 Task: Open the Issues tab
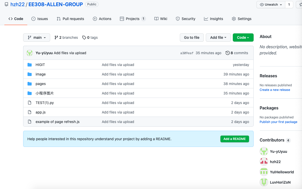pyautogui.click(x=40, y=19)
